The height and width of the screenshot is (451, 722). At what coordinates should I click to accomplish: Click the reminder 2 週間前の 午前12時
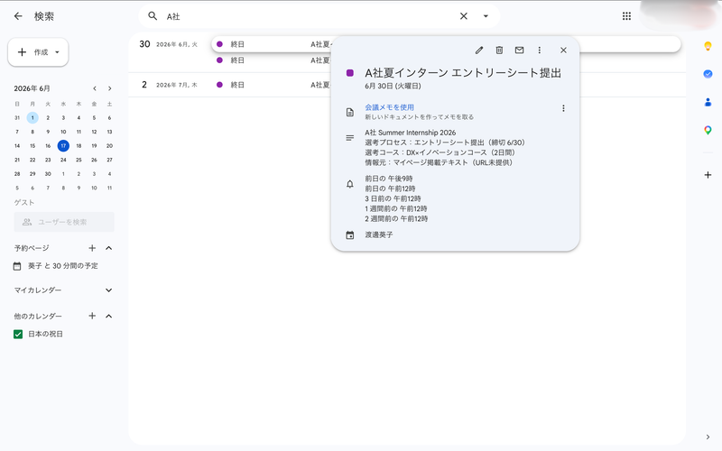pyautogui.click(x=396, y=218)
